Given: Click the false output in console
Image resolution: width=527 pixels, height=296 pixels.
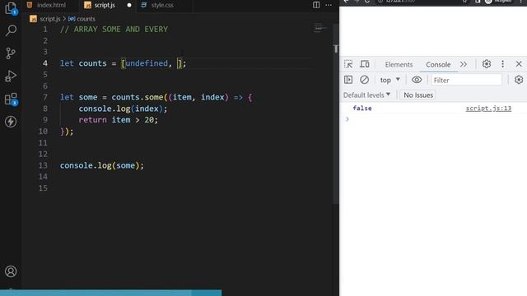Looking at the screenshot, I should tap(362, 108).
